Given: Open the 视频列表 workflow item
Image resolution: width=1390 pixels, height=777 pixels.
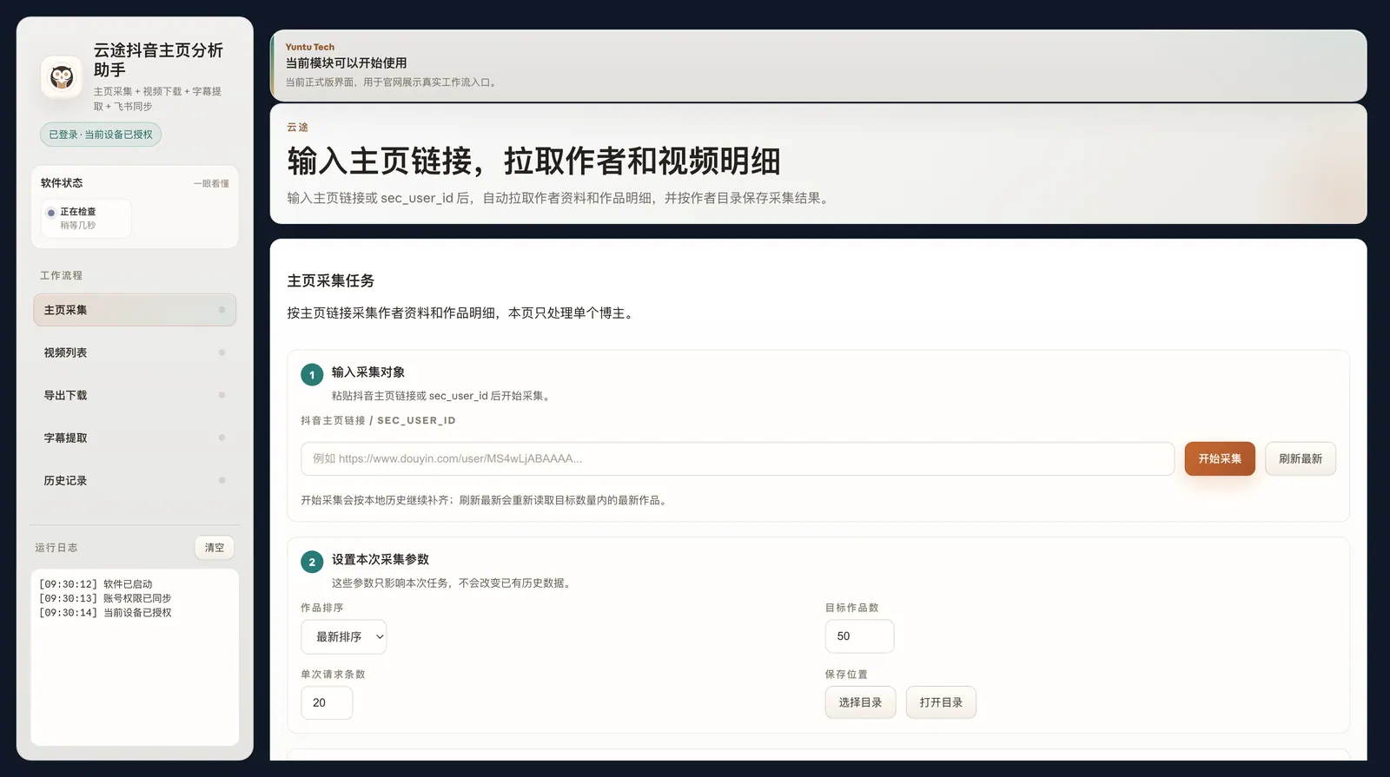Looking at the screenshot, I should tap(135, 352).
